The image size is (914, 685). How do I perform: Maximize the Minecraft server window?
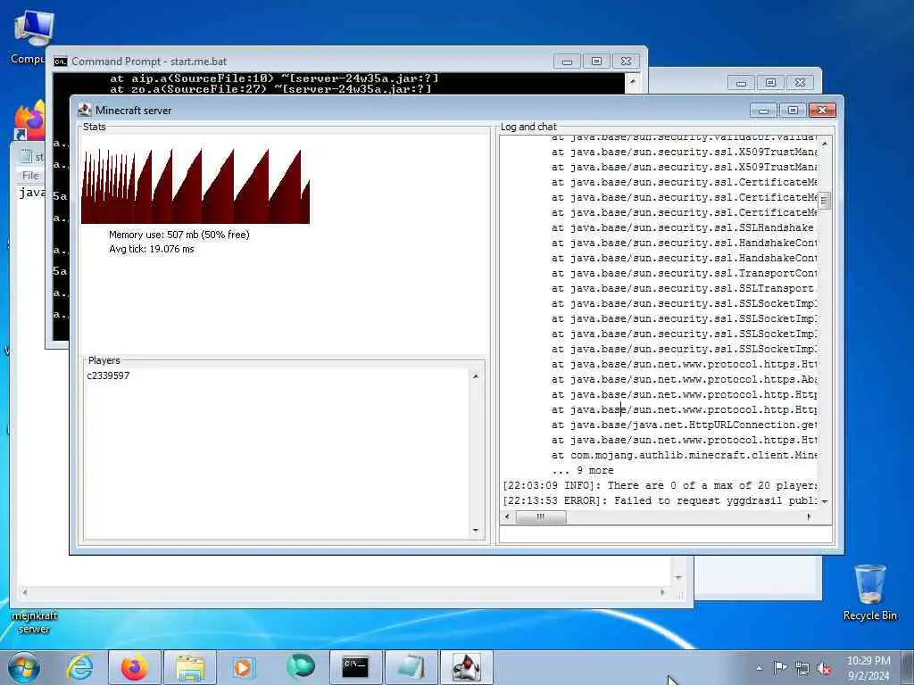pos(793,110)
